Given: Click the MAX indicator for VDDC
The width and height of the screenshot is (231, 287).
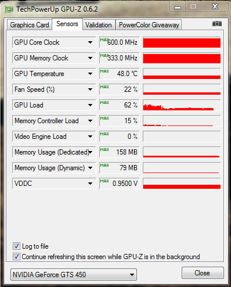Looking at the screenshot, I should (104, 181).
